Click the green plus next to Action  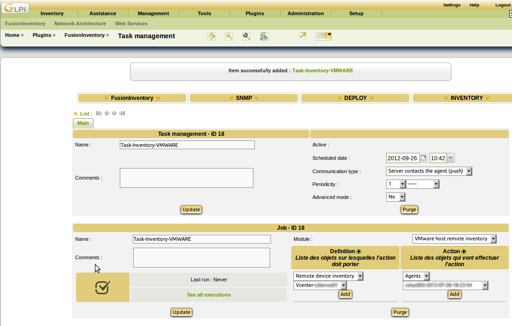(x=464, y=251)
